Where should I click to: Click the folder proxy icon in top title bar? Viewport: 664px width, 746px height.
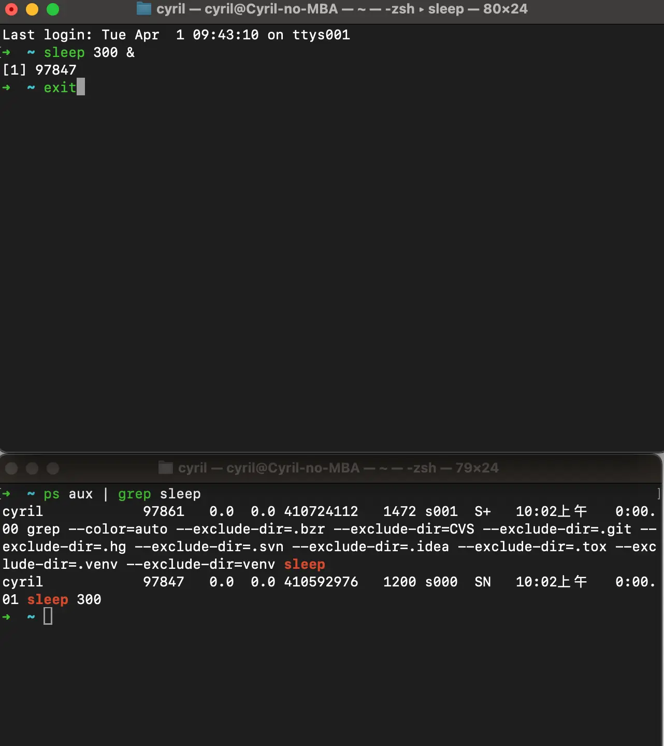[143, 9]
